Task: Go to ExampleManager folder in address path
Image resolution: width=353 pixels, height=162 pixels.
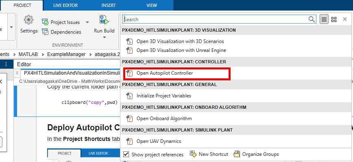Action: [x=66, y=54]
